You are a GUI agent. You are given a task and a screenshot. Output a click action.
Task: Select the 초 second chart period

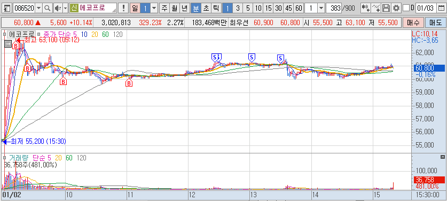206,8
